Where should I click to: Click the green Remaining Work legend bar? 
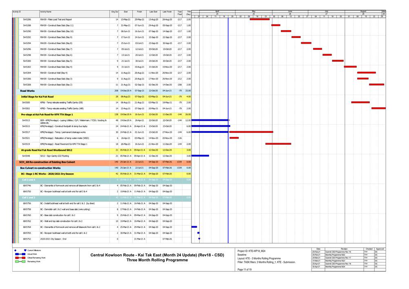coord(18,261)
